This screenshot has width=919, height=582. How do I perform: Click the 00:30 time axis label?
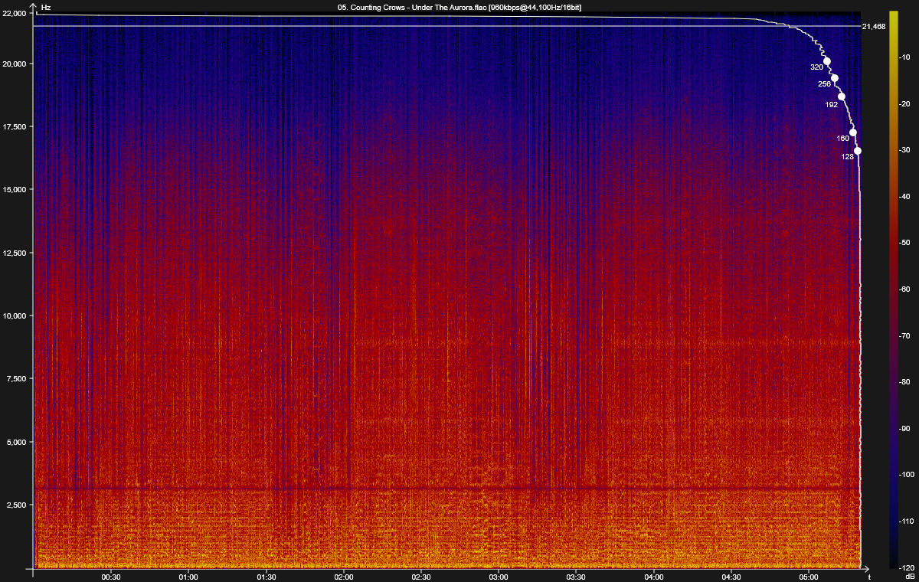[x=111, y=577]
